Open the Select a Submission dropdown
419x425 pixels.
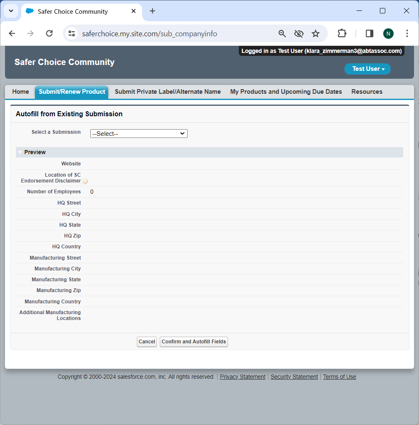pyautogui.click(x=139, y=134)
